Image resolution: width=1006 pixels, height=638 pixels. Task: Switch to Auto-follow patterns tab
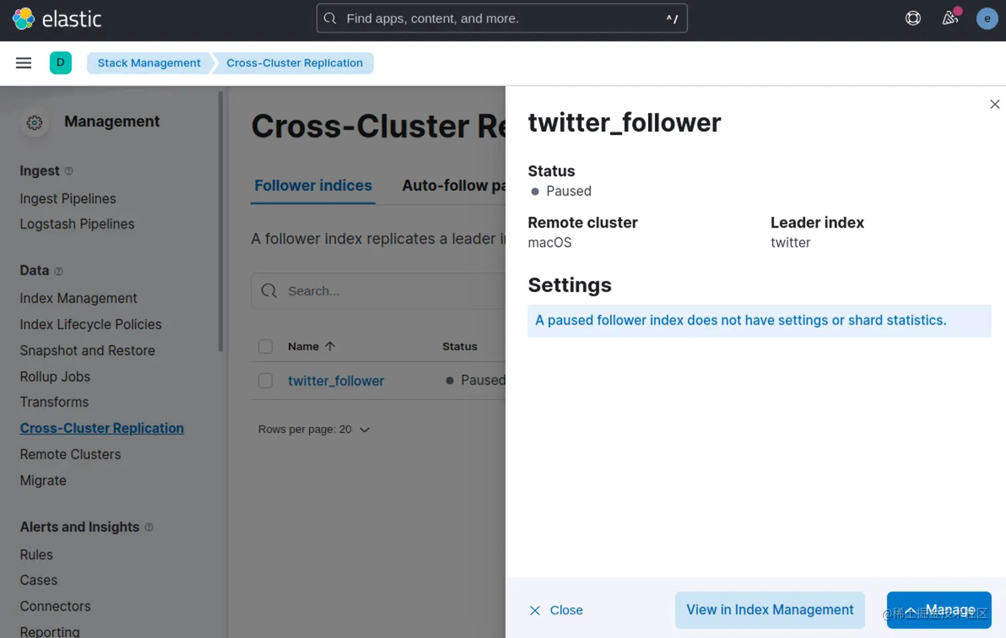pyautogui.click(x=453, y=186)
